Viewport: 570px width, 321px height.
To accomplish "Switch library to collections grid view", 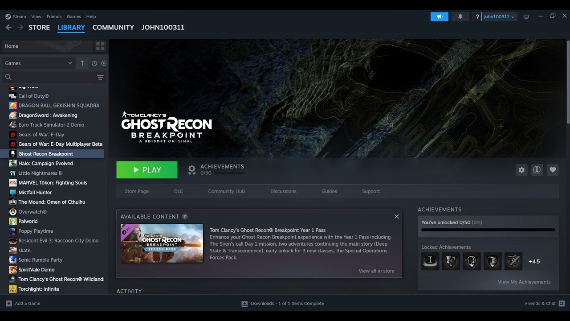I will click(x=100, y=46).
